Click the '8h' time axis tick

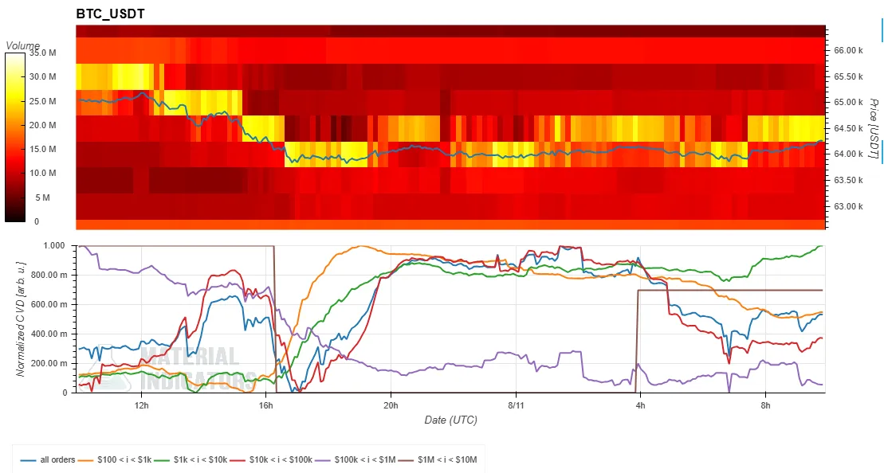tap(765, 405)
